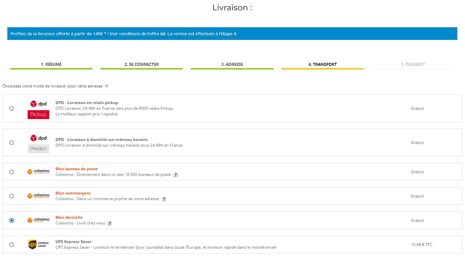Click Colissimo mon bureau de poste logo
The image size is (465, 256).
click(38, 172)
